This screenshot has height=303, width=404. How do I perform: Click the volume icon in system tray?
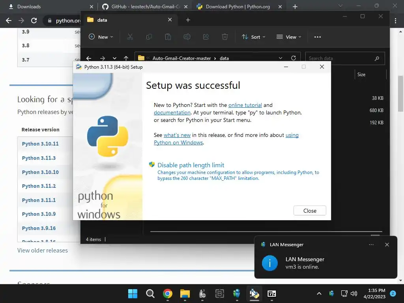pos(354,294)
